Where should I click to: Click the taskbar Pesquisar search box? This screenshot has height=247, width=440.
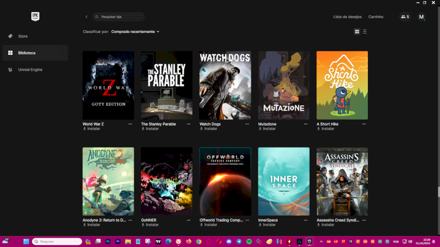57,242
